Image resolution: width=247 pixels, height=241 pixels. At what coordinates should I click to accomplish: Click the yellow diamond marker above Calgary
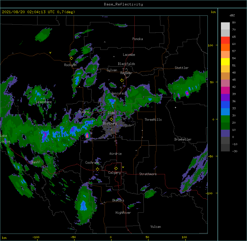click(x=116, y=169)
